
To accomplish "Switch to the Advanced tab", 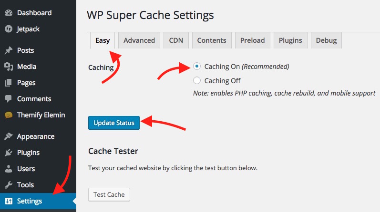I will [139, 40].
